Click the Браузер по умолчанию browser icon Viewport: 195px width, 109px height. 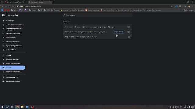coord(3,46)
